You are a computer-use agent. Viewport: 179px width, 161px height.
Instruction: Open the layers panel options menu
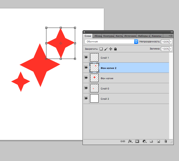[171, 36]
